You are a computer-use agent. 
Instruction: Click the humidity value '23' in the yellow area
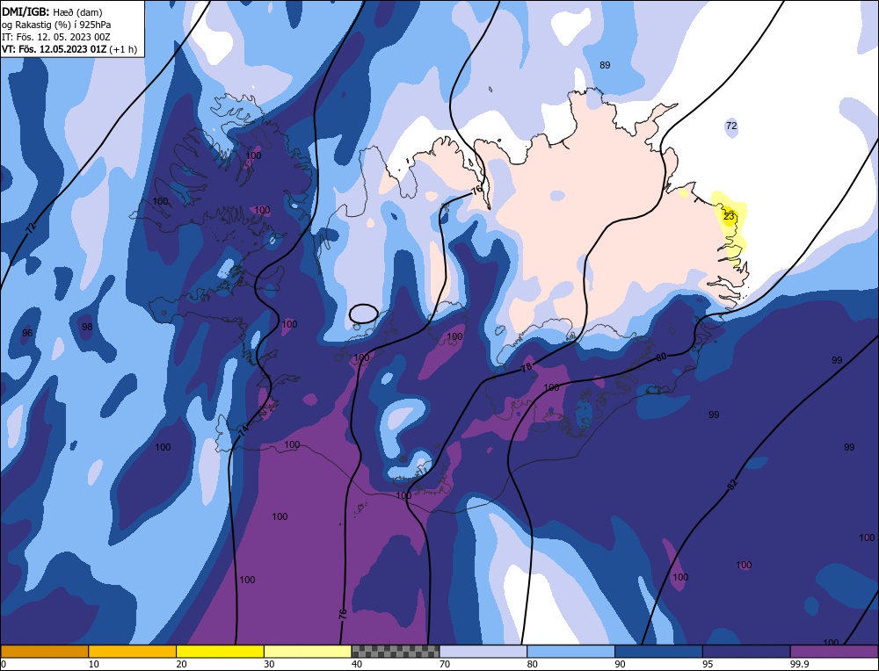[x=729, y=216]
